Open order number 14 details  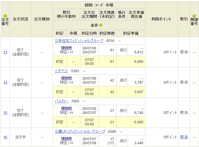(x=5, y=82)
